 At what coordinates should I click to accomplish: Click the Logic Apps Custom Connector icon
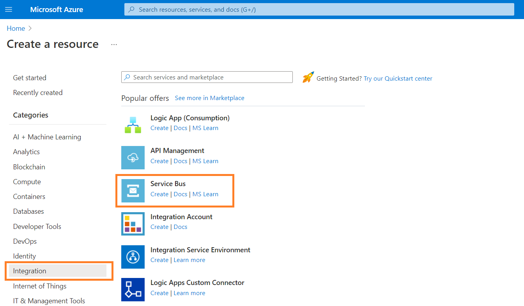click(133, 290)
